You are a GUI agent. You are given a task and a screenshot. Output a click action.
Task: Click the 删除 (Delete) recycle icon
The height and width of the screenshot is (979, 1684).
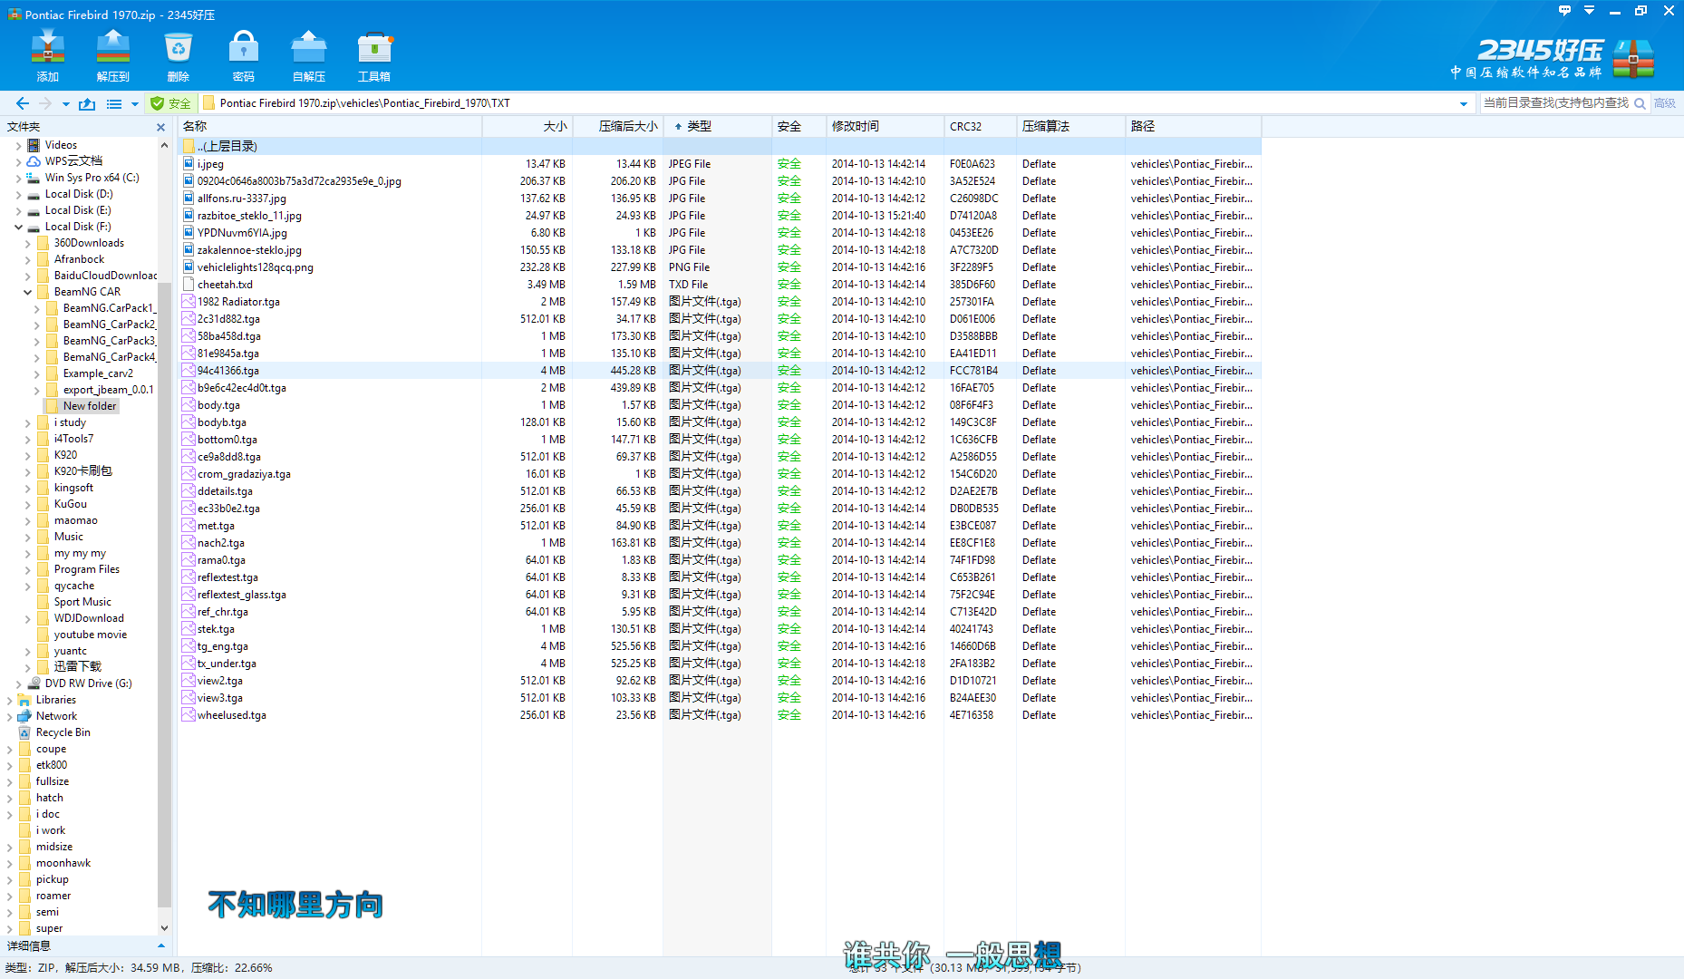[179, 54]
